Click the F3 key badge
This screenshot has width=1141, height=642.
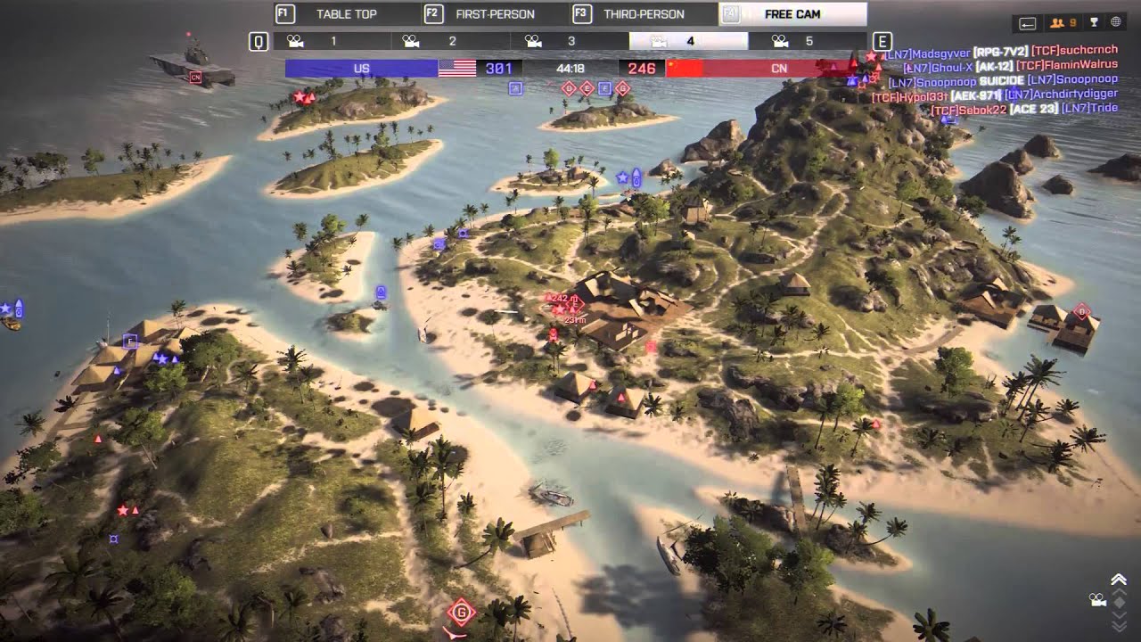(581, 13)
